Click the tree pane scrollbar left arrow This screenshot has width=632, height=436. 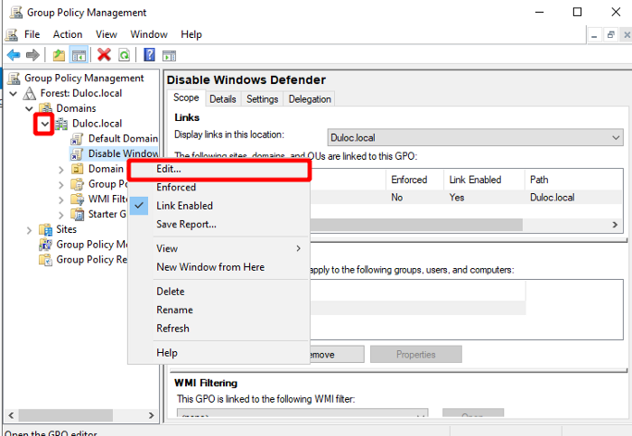(x=11, y=415)
